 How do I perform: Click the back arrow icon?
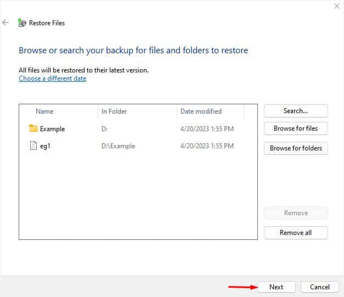5,23
